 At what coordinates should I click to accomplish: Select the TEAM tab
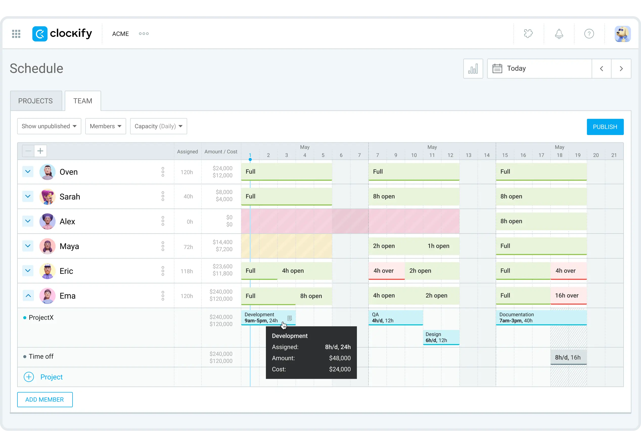[82, 101]
